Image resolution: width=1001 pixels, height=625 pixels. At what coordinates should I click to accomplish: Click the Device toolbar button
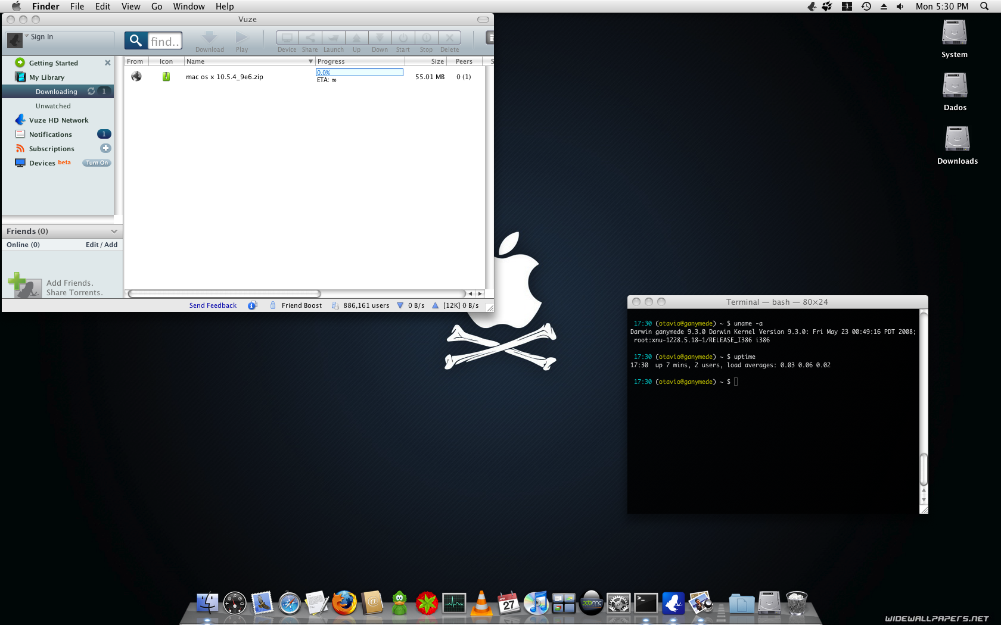point(287,37)
